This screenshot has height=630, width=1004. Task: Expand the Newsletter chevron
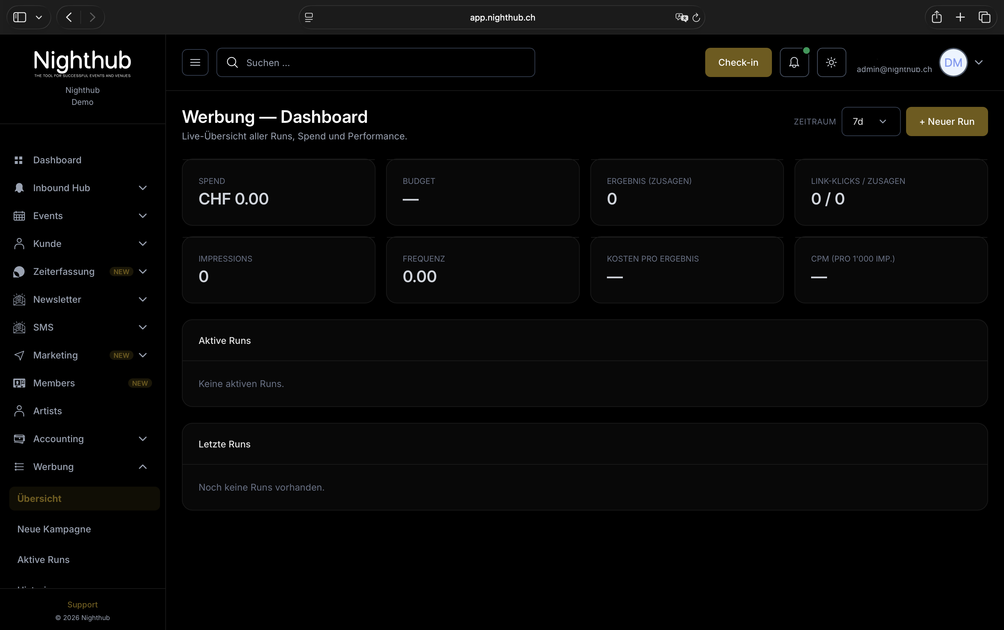tap(142, 300)
